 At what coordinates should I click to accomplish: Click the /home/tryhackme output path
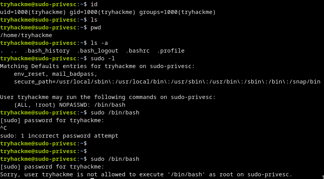click(x=26, y=35)
